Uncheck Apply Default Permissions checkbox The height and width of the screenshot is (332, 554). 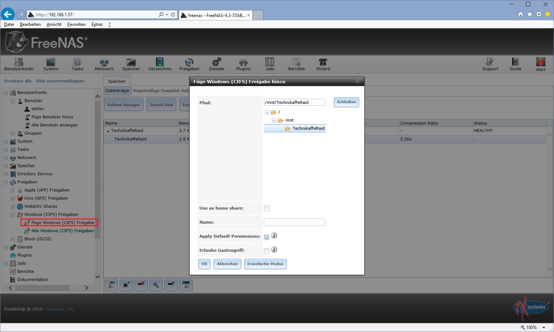[266, 237]
